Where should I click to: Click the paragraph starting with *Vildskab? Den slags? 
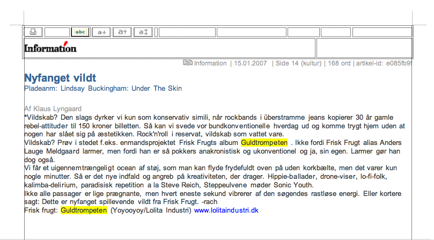215,126
